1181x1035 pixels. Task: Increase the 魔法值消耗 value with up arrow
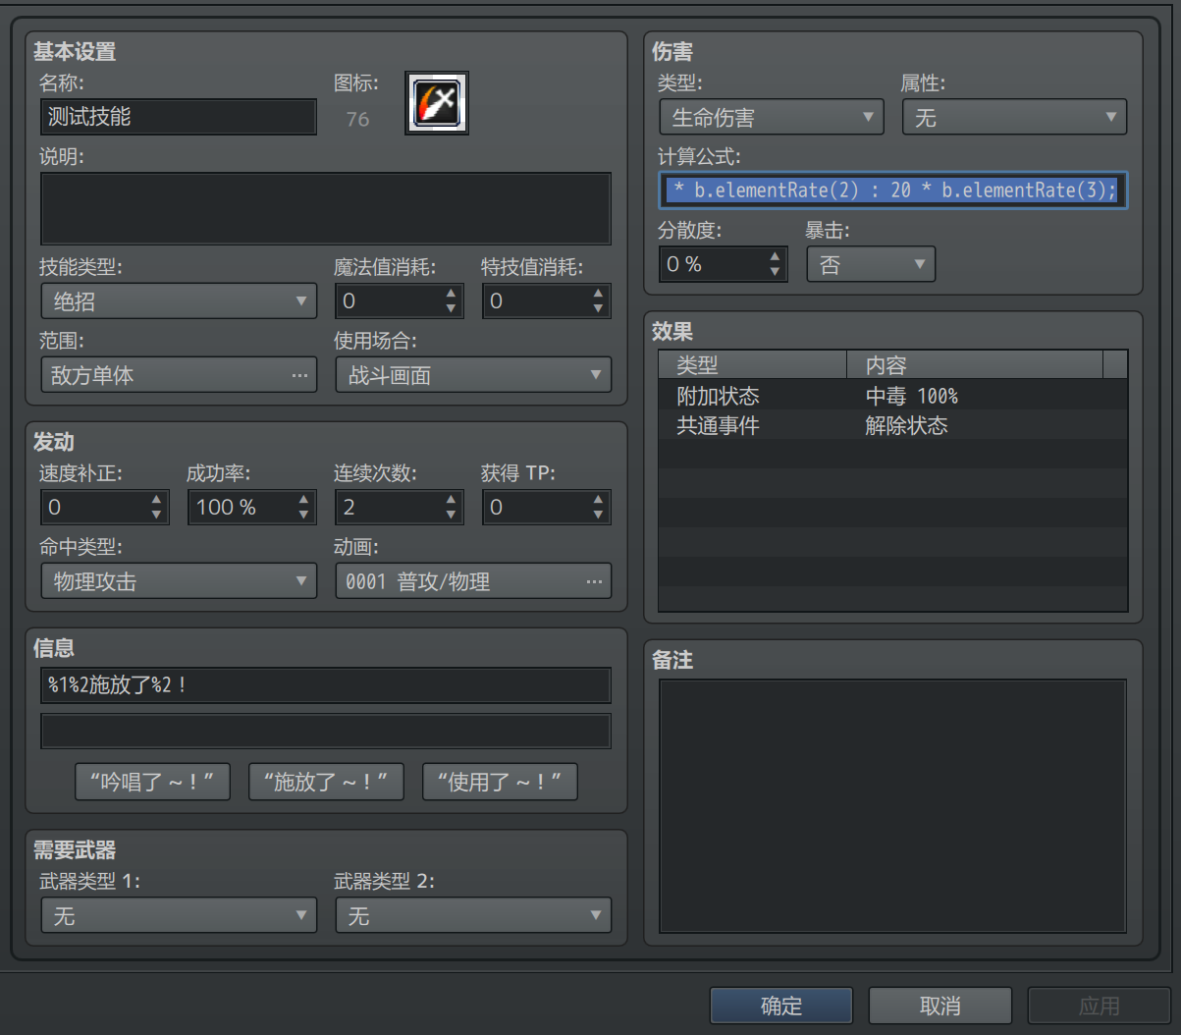click(x=452, y=293)
